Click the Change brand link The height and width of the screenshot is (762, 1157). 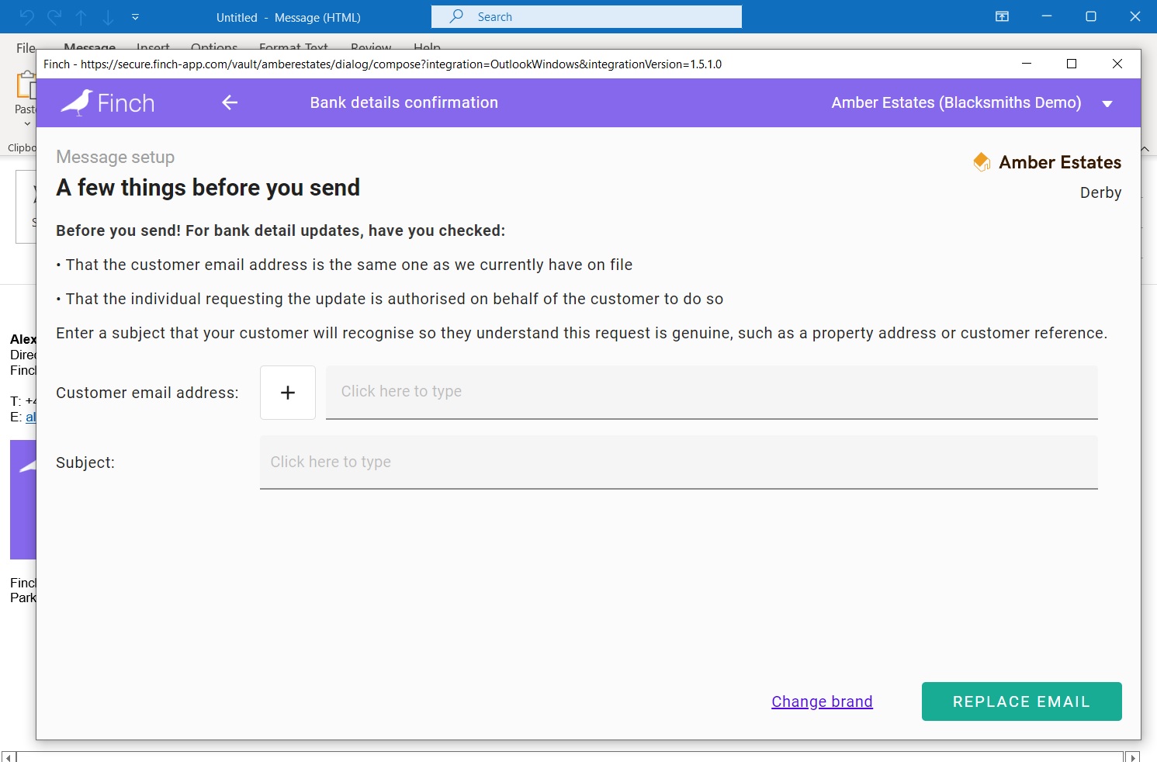pyautogui.click(x=822, y=701)
